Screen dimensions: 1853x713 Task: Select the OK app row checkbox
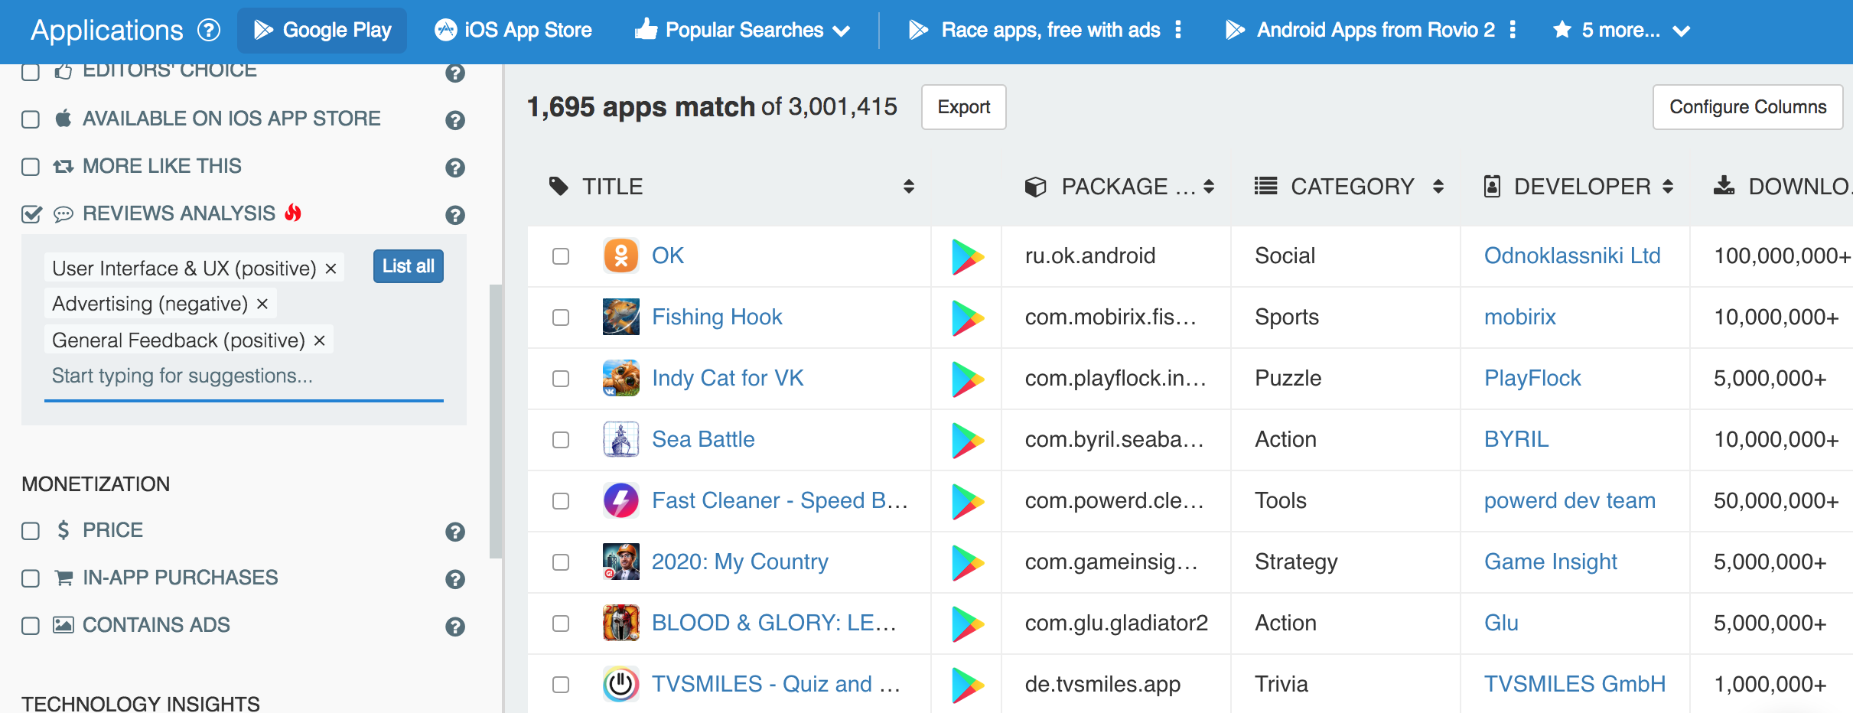tap(561, 256)
